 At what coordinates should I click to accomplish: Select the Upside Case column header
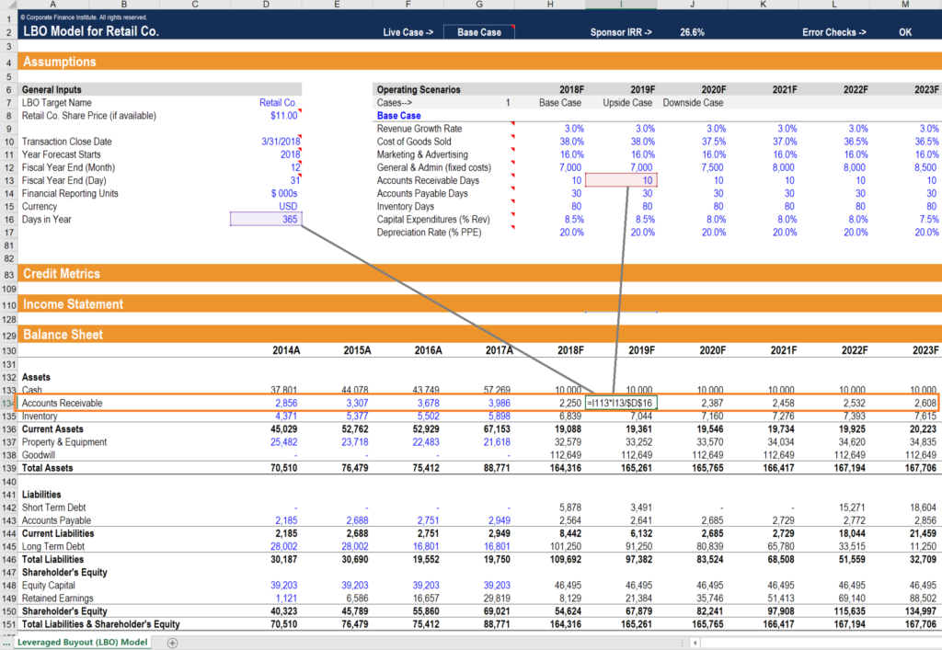(626, 103)
